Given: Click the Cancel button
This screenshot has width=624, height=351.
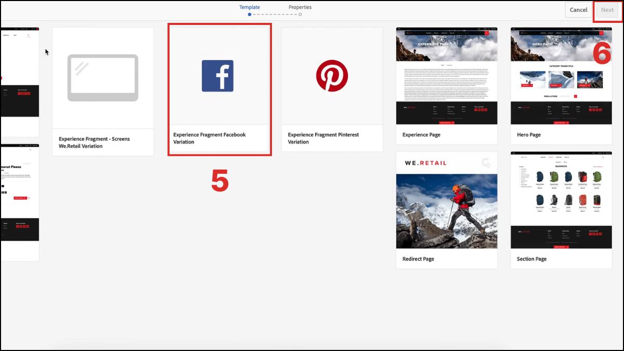Looking at the screenshot, I should pos(578,10).
